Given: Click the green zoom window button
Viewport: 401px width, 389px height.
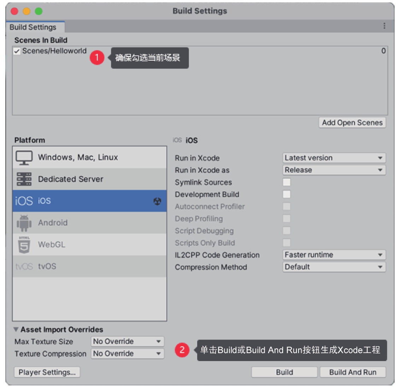Looking at the screenshot, I should coord(39,11).
